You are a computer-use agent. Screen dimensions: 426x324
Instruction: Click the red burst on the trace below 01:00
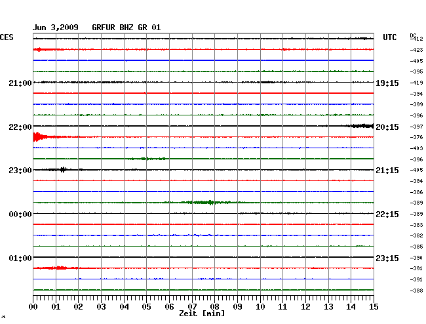point(61,268)
